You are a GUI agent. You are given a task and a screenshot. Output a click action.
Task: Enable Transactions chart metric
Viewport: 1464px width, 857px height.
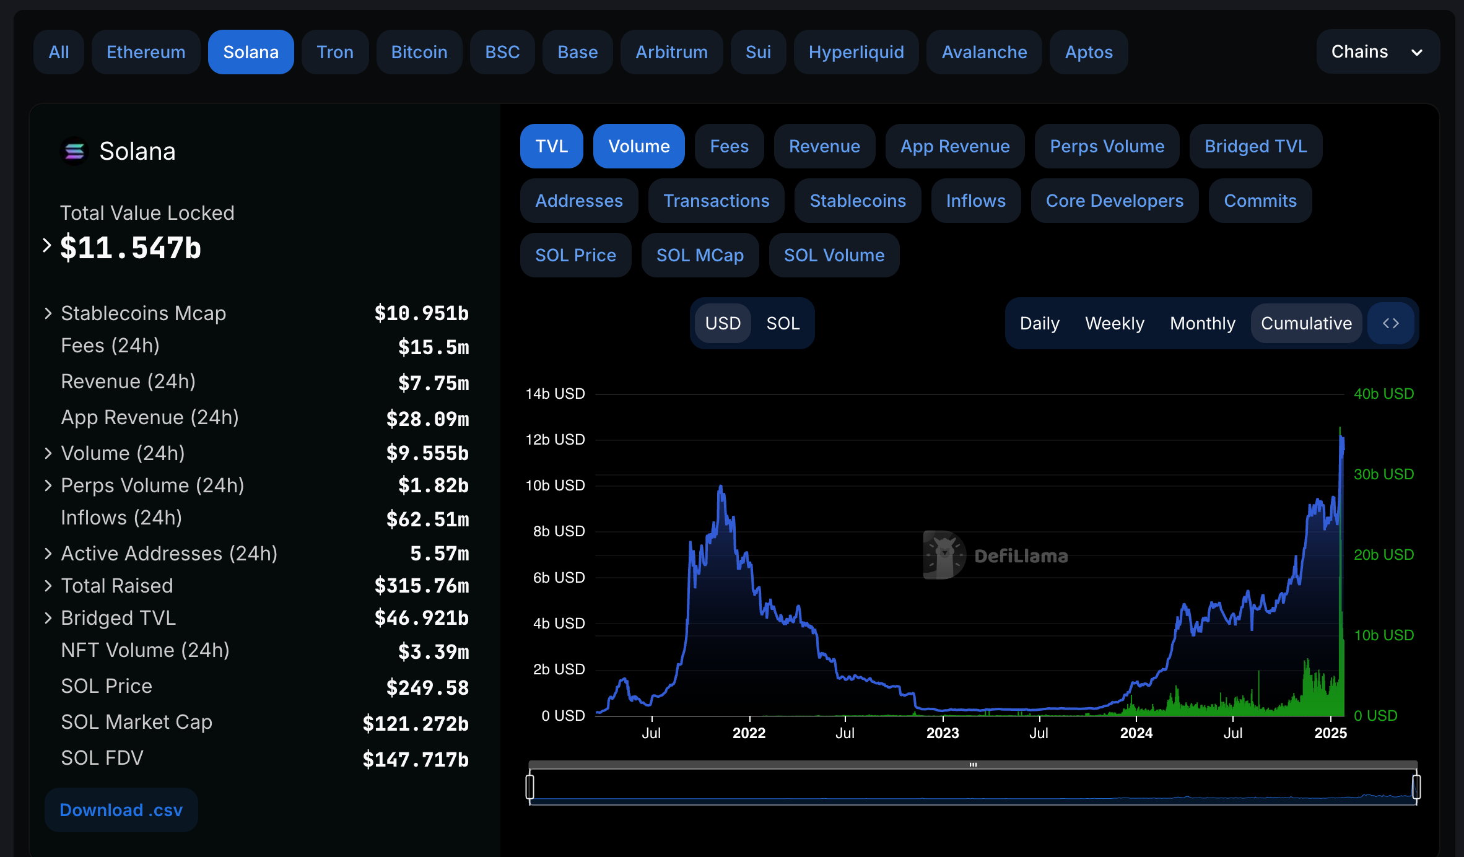(x=717, y=201)
